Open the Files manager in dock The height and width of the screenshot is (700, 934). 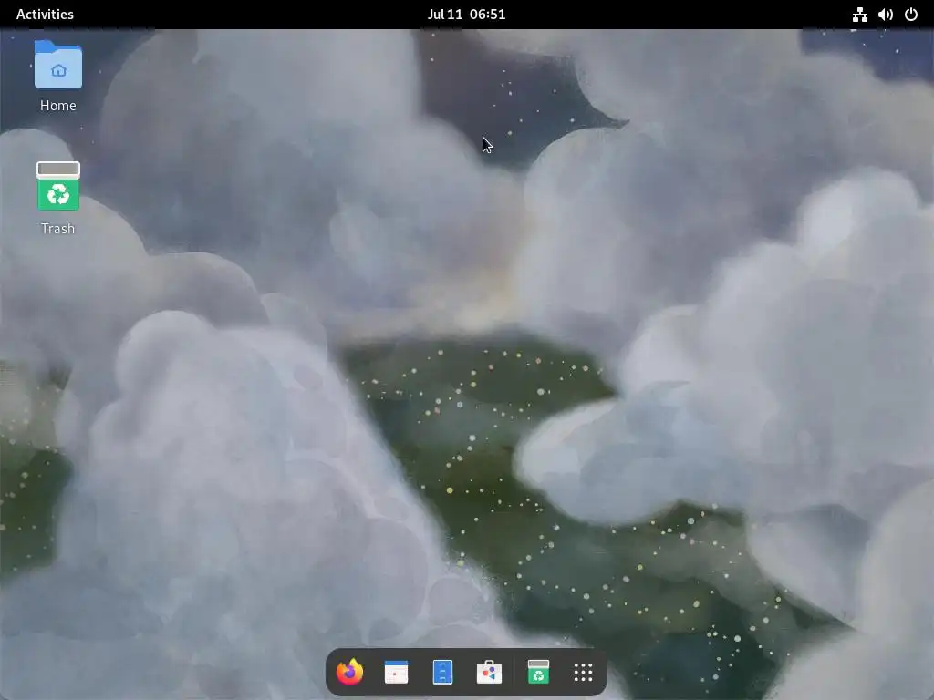tap(442, 672)
